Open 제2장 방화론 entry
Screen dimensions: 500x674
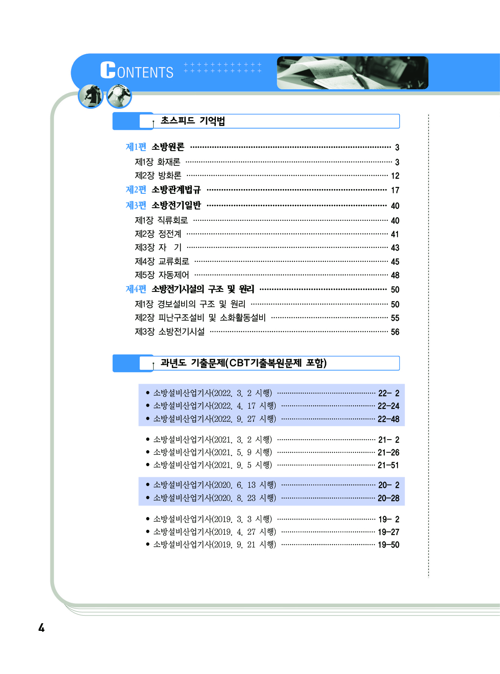coord(267,176)
